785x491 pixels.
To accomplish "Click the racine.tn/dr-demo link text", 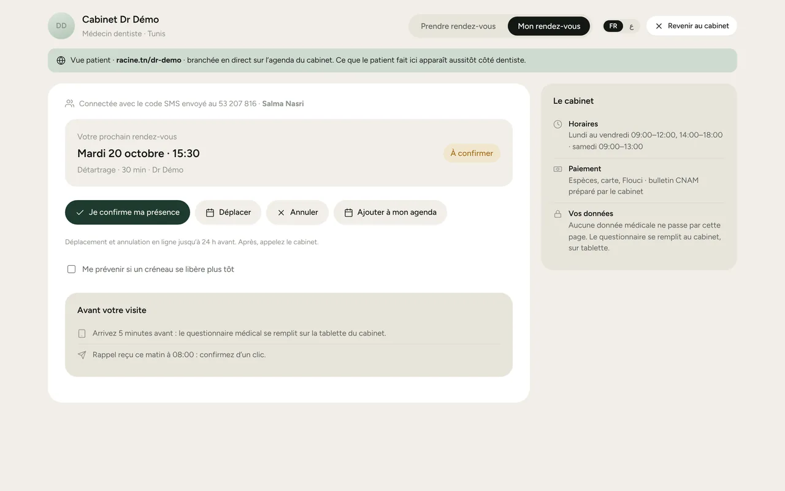I will click(149, 60).
